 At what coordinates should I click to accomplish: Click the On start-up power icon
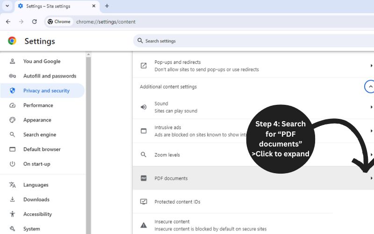click(x=13, y=164)
